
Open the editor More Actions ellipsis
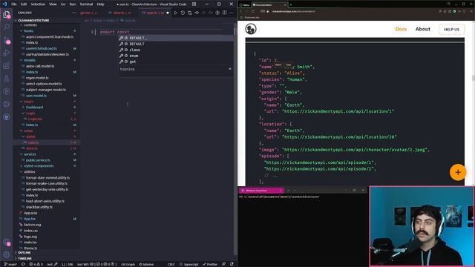(232, 13)
